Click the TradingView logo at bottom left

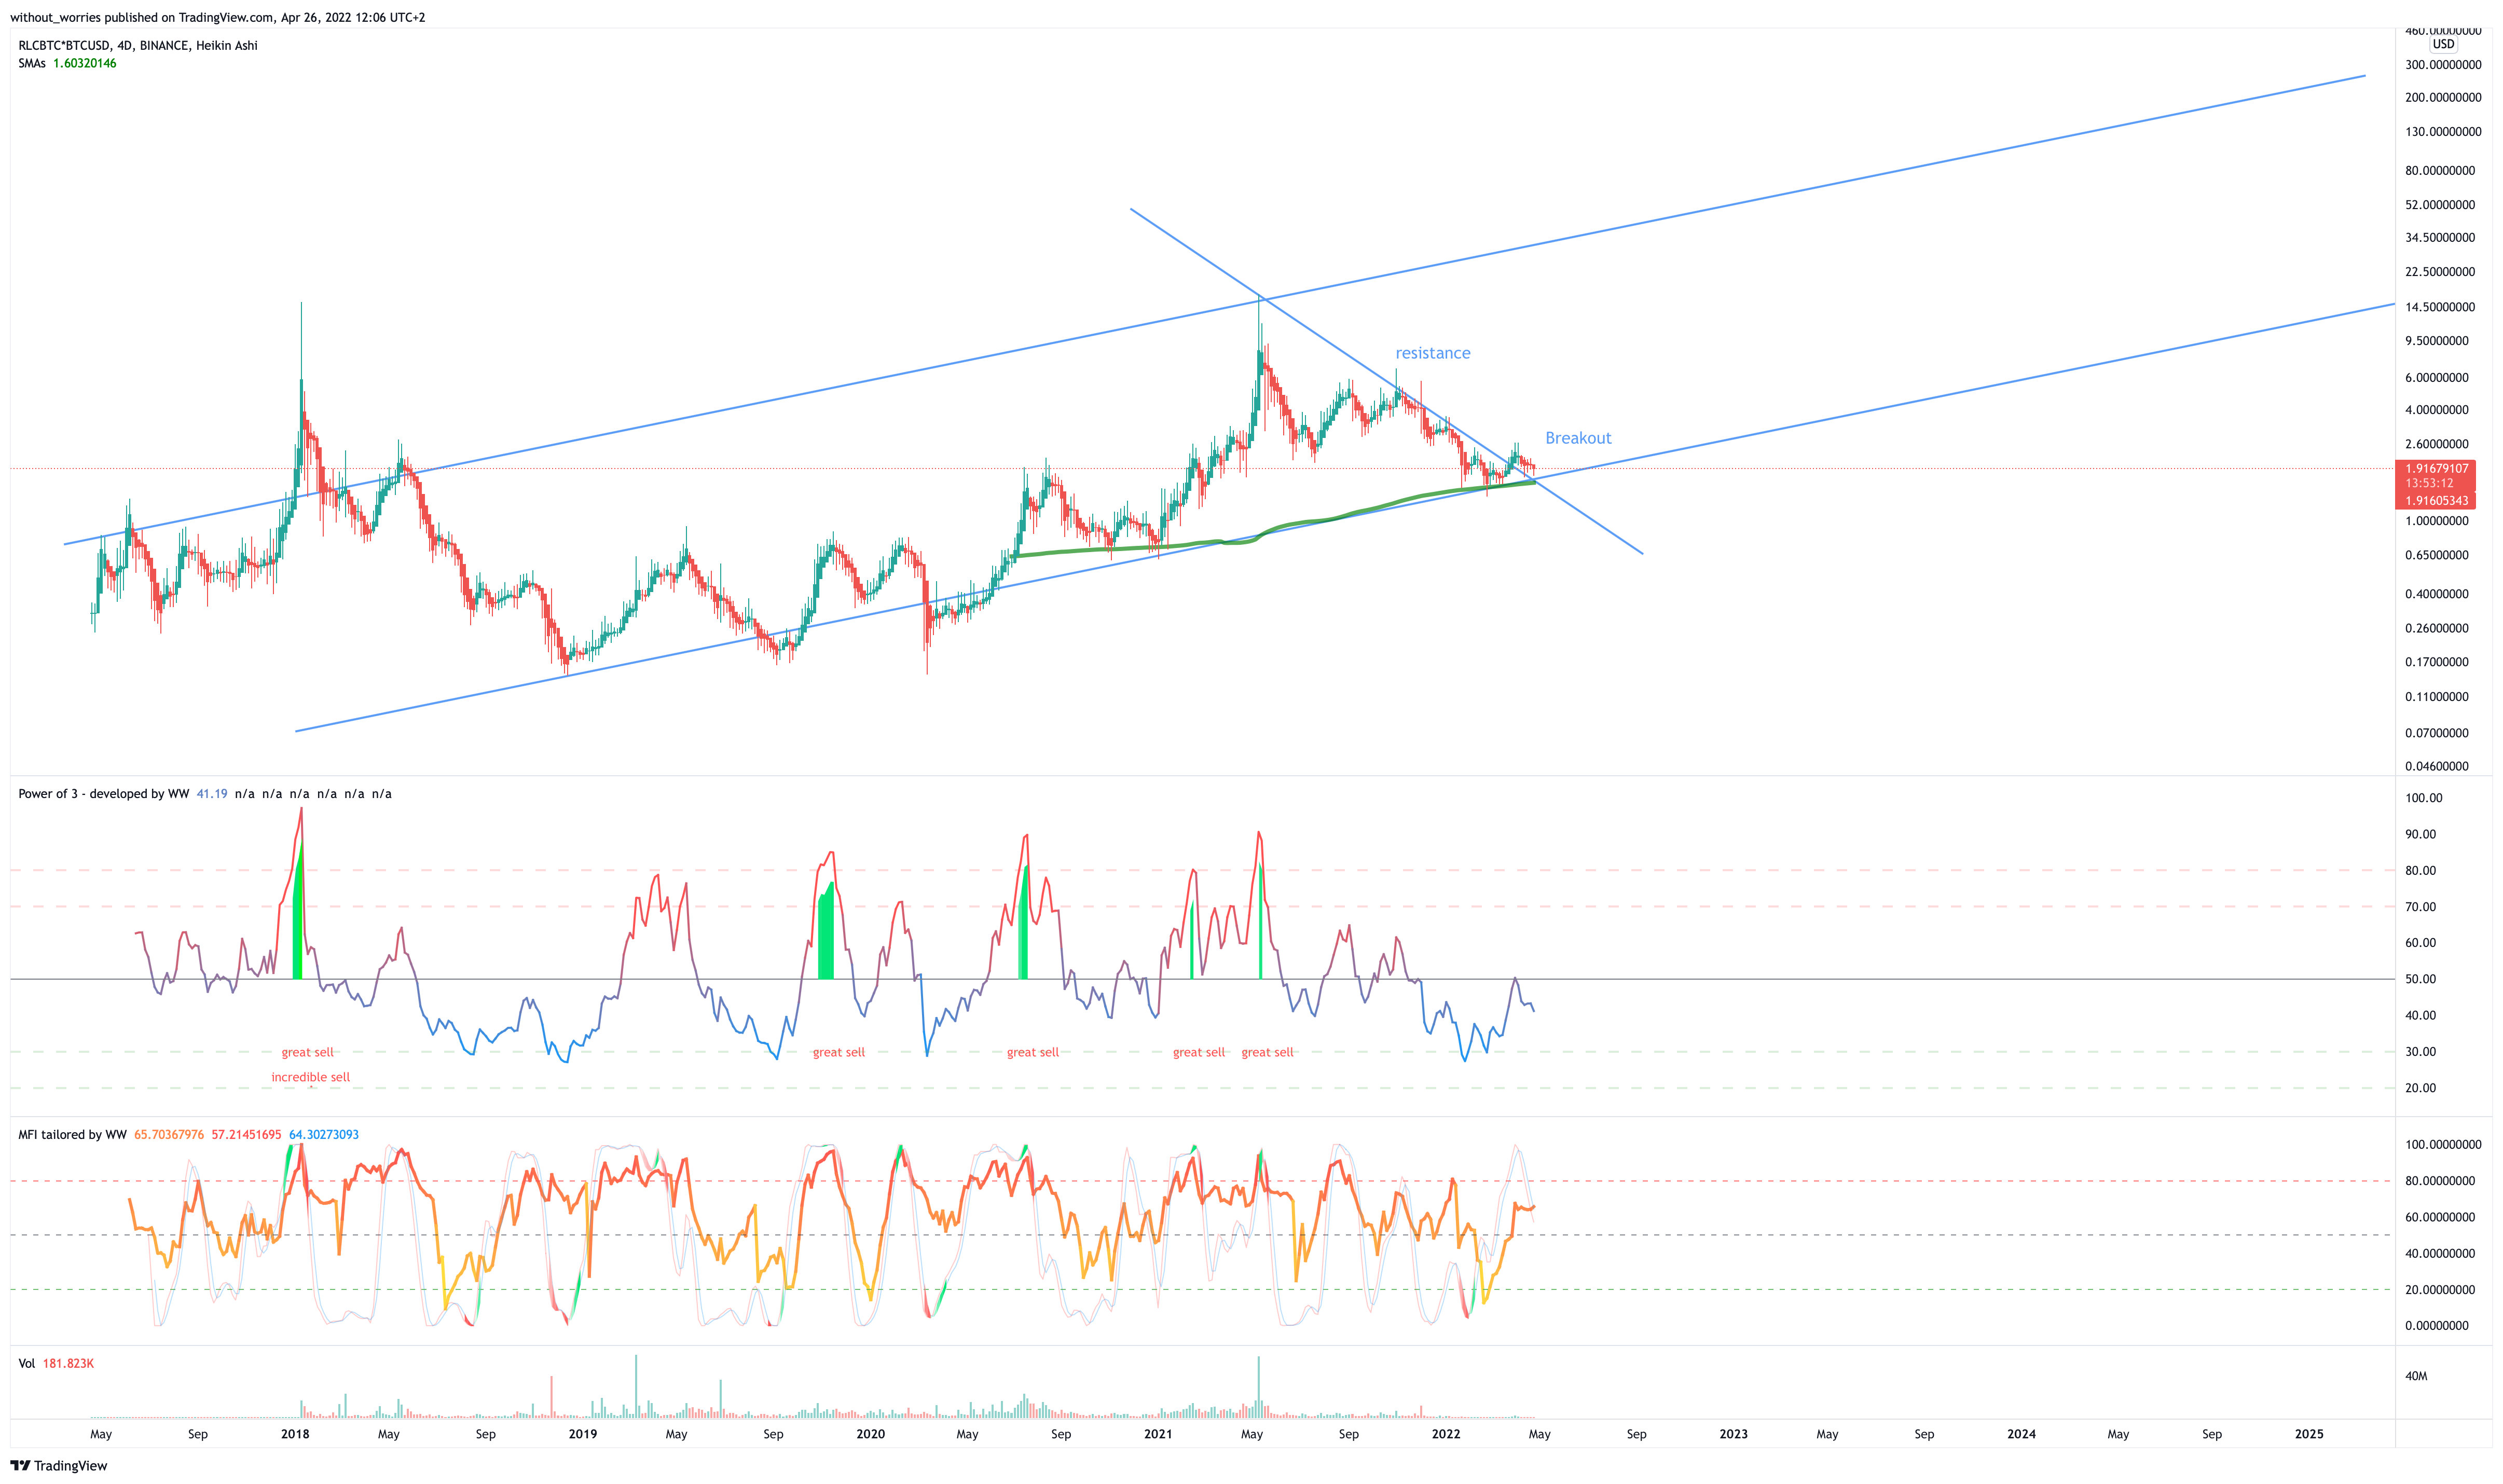(x=58, y=1466)
